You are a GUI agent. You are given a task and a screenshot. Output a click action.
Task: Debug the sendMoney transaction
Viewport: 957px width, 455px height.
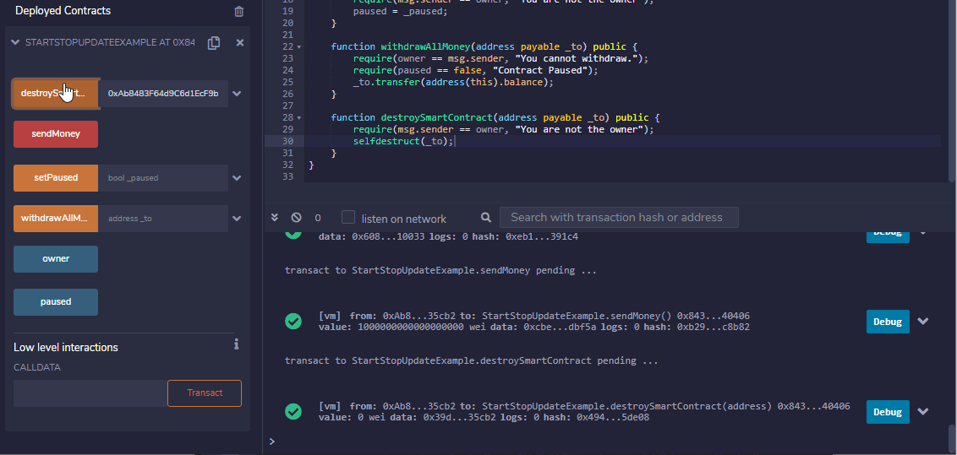click(x=888, y=322)
